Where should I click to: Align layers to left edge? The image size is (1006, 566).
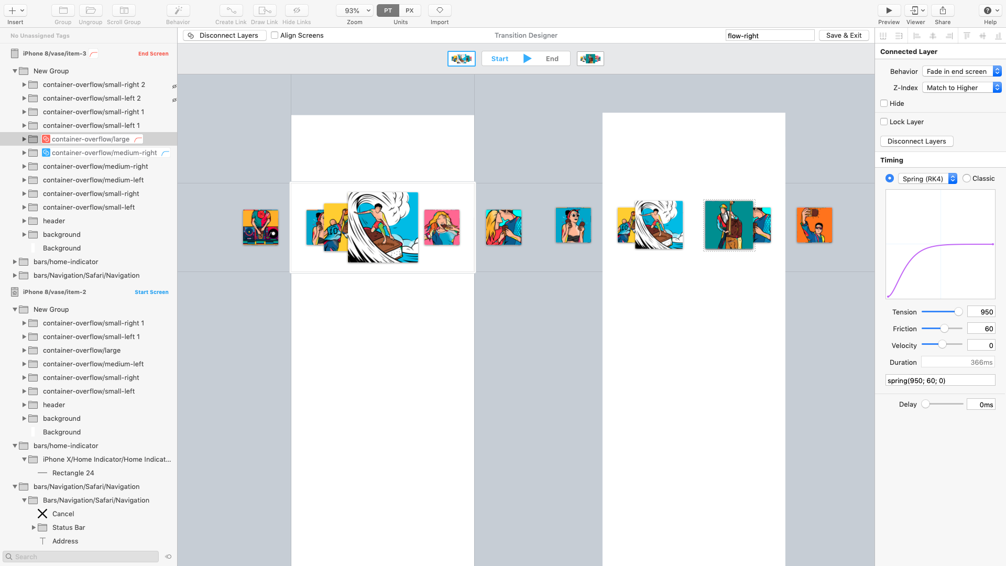(x=917, y=36)
